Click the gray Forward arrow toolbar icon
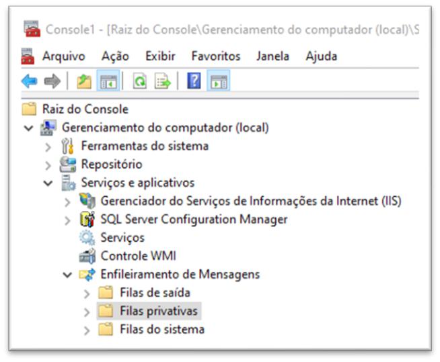This screenshot has width=440, height=362. tap(52, 81)
